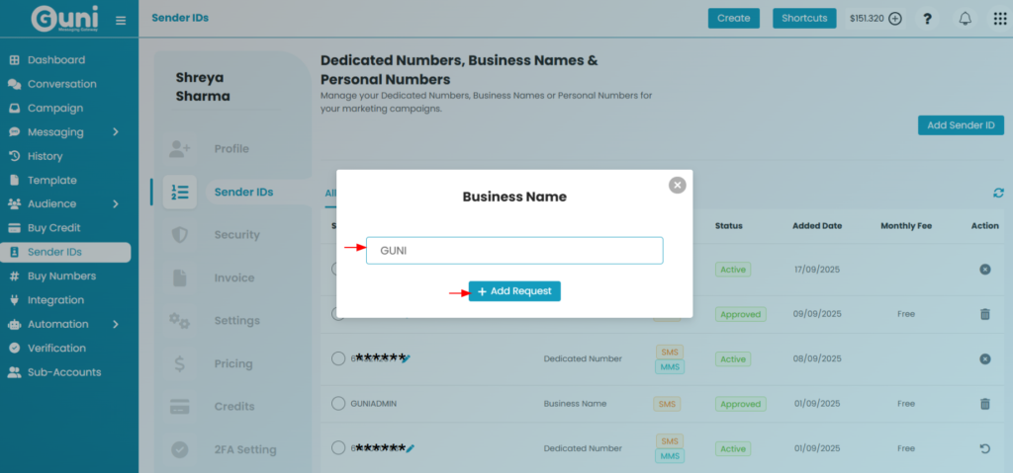The image size is (1013, 473).
Task: Expand the Audience submenu
Action: [116, 204]
